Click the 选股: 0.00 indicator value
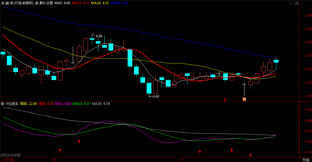The image size is (312, 162). pyautogui.click(x=46, y=104)
